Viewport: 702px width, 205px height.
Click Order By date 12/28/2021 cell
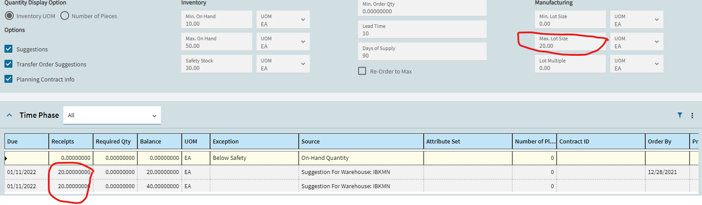[667, 172]
